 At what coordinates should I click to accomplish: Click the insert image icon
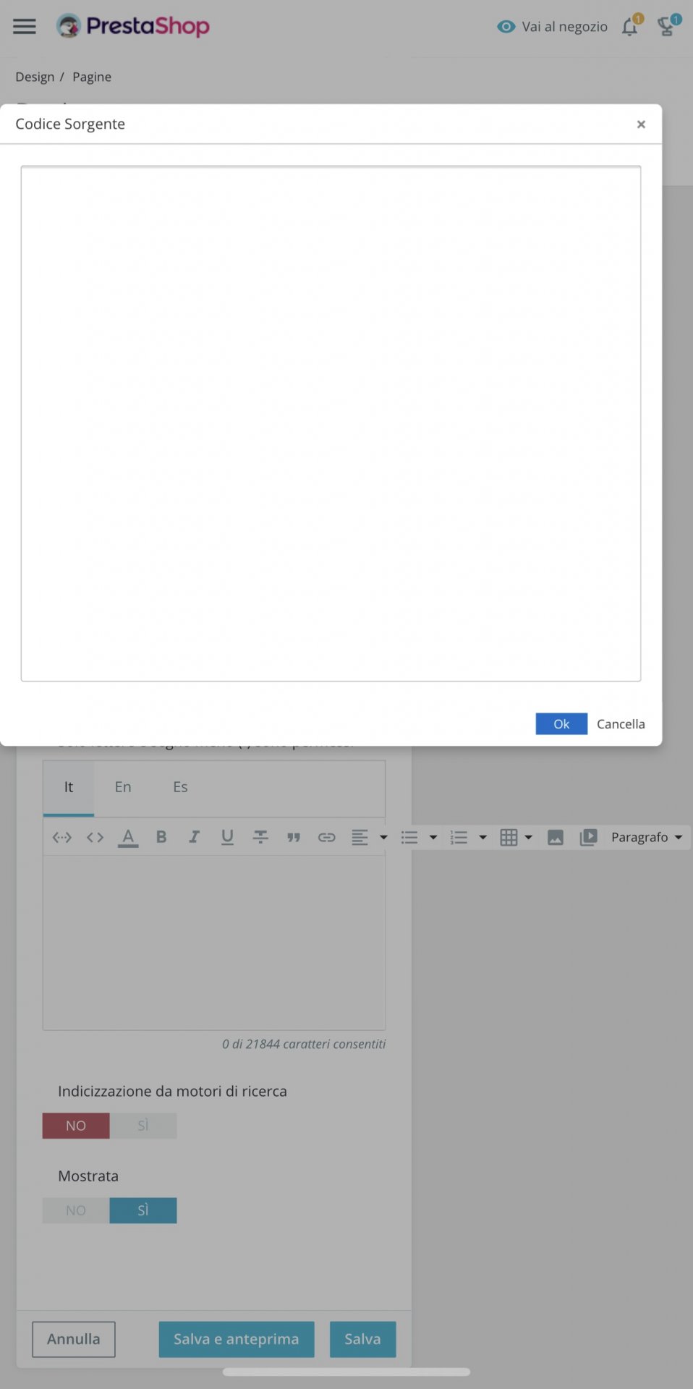(x=556, y=838)
